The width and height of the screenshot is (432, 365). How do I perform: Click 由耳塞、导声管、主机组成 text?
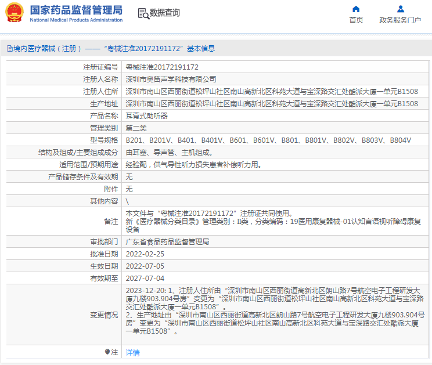[x=169, y=153]
